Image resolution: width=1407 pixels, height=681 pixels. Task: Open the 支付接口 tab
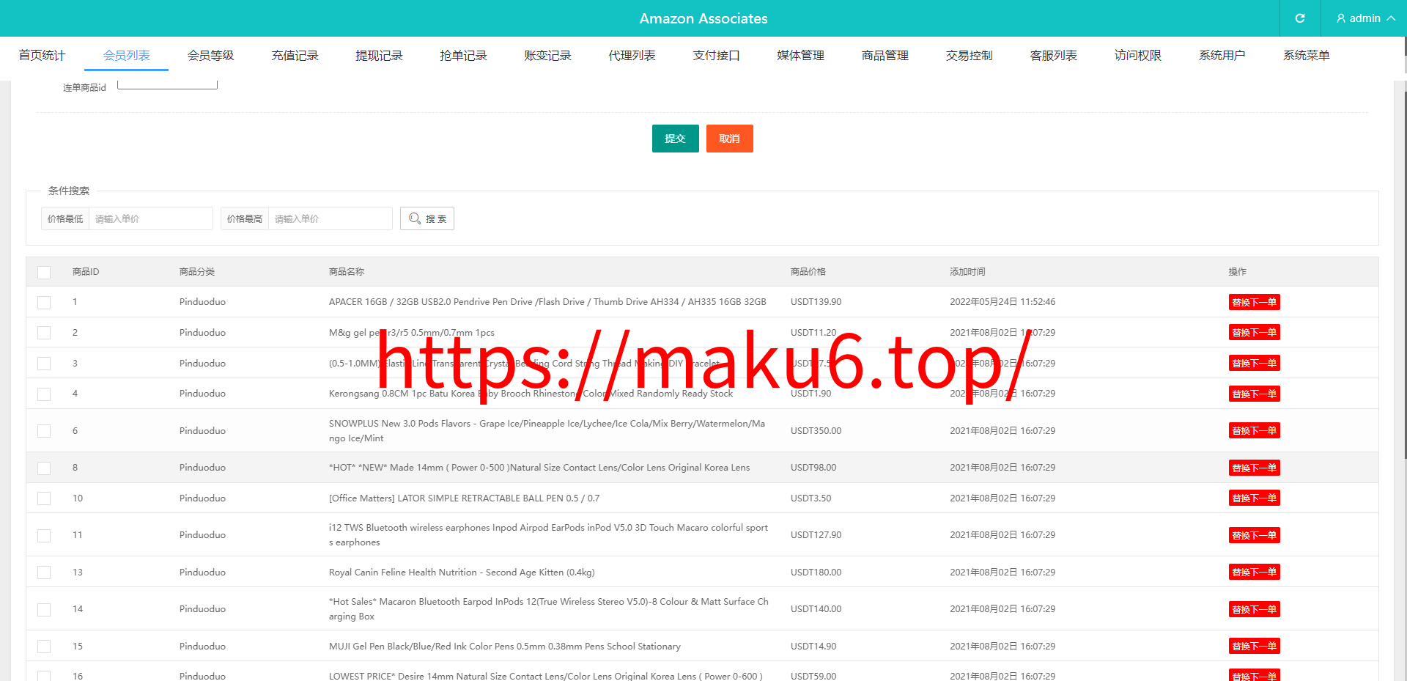716,55
